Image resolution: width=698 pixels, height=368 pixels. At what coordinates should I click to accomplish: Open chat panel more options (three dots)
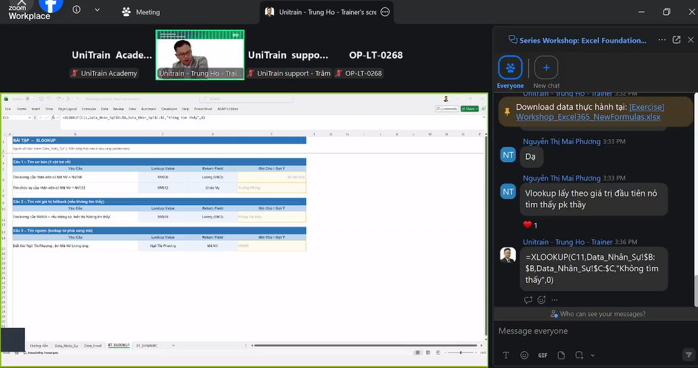click(662, 40)
